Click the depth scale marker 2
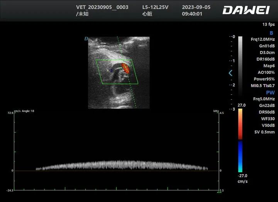This screenshot has height=202, width=278. [234, 85]
